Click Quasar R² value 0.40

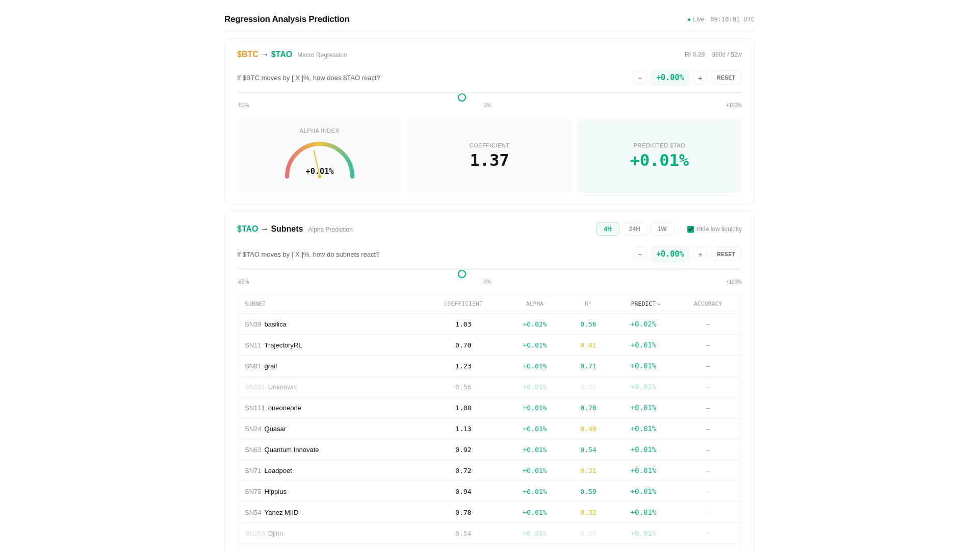point(588,429)
